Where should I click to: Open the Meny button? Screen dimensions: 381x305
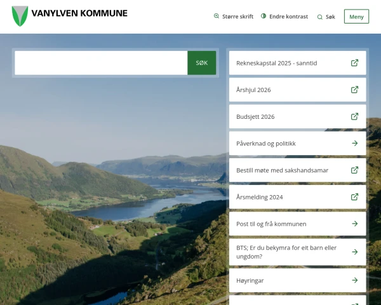pos(356,17)
